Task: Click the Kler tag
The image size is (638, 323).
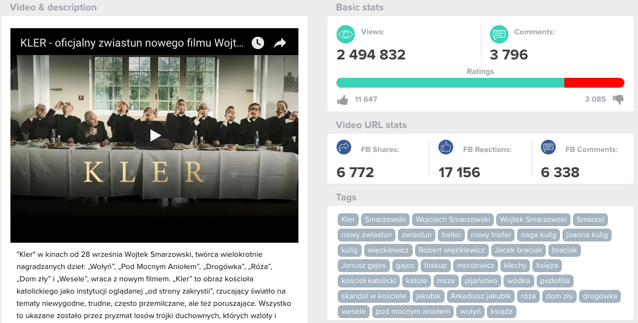Action: pos(348,219)
